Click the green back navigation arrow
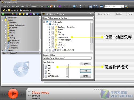Viewport: 134px width, 100px height. coord(3,14)
